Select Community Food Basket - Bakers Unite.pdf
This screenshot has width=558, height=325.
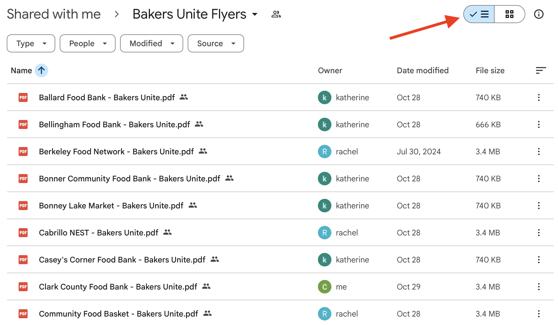coord(118,314)
